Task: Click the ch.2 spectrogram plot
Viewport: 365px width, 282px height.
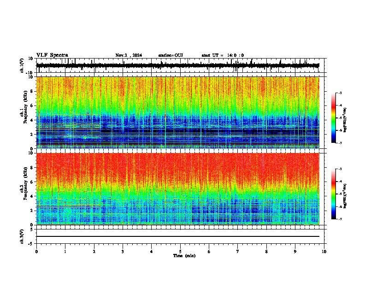Action: [178, 189]
